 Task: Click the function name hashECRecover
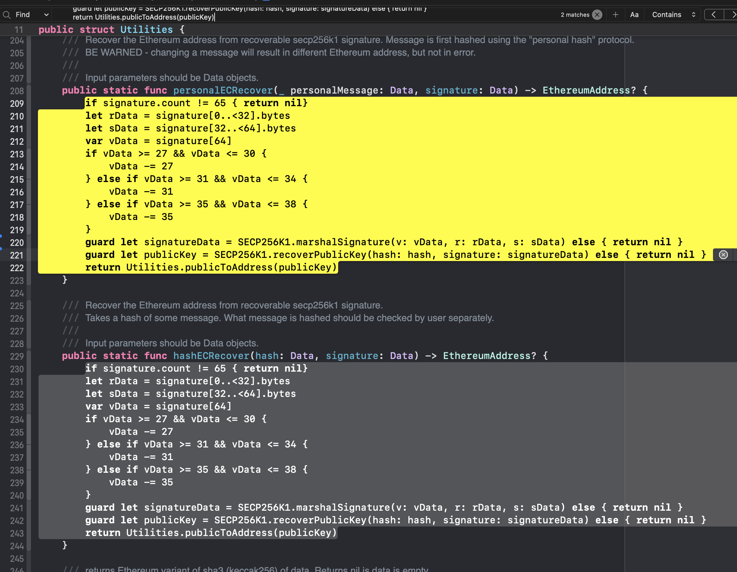pyautogui.click(x=211, y=356)
